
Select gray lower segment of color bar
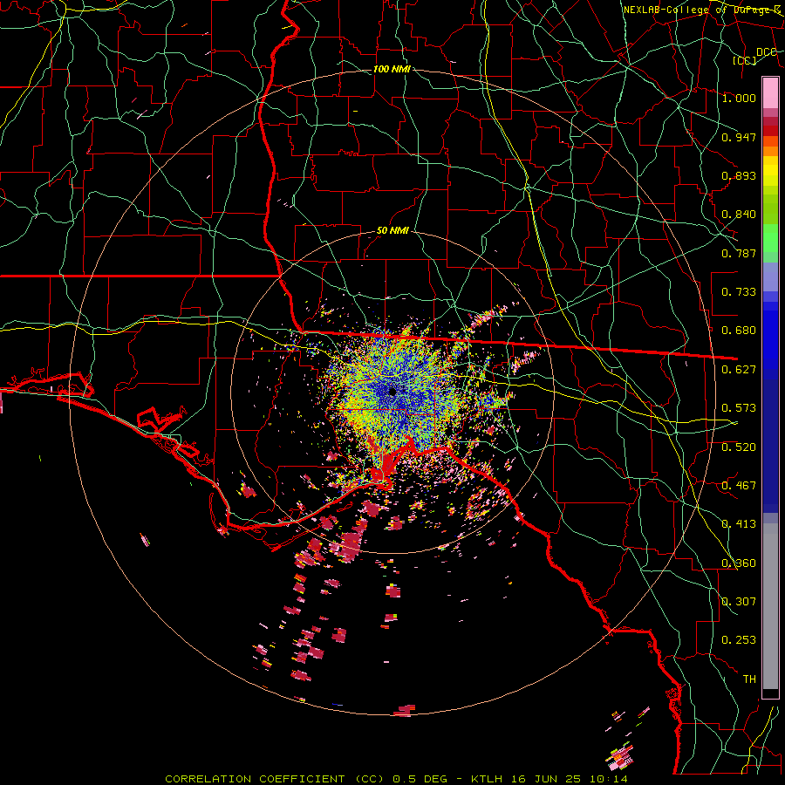pyautogui.click(x=770, y=606)
